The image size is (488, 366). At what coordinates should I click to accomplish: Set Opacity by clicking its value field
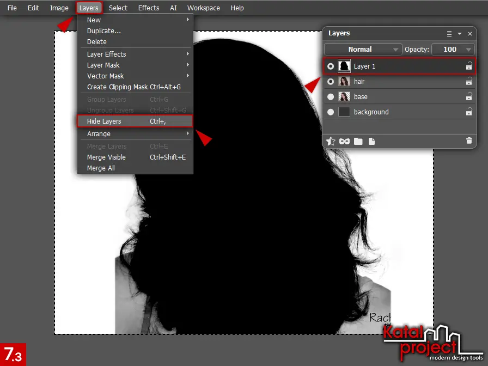(450, 49)
